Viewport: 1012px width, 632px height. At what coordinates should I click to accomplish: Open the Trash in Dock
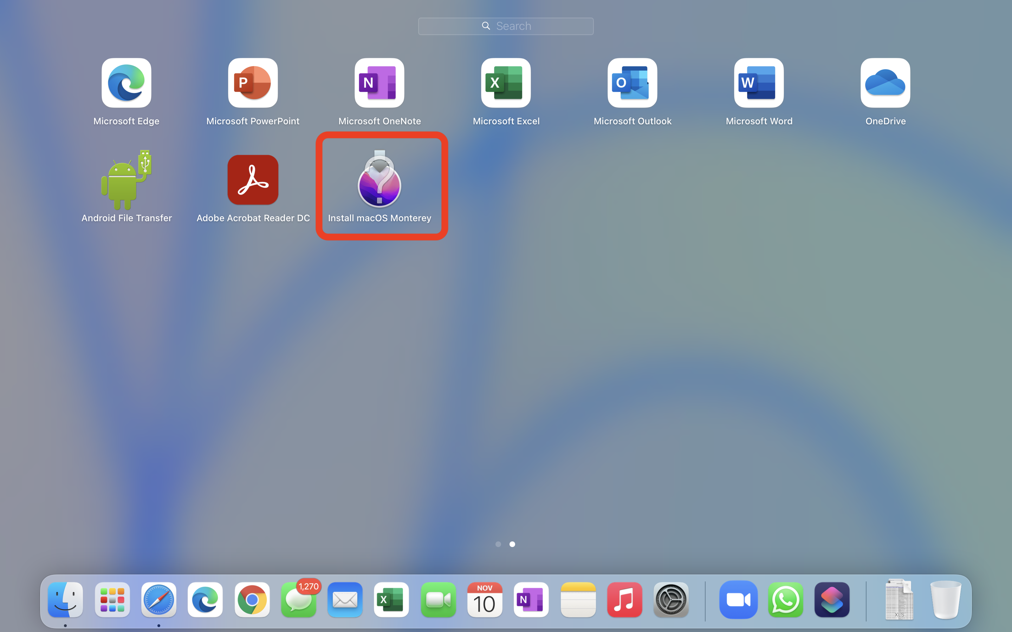945,600
